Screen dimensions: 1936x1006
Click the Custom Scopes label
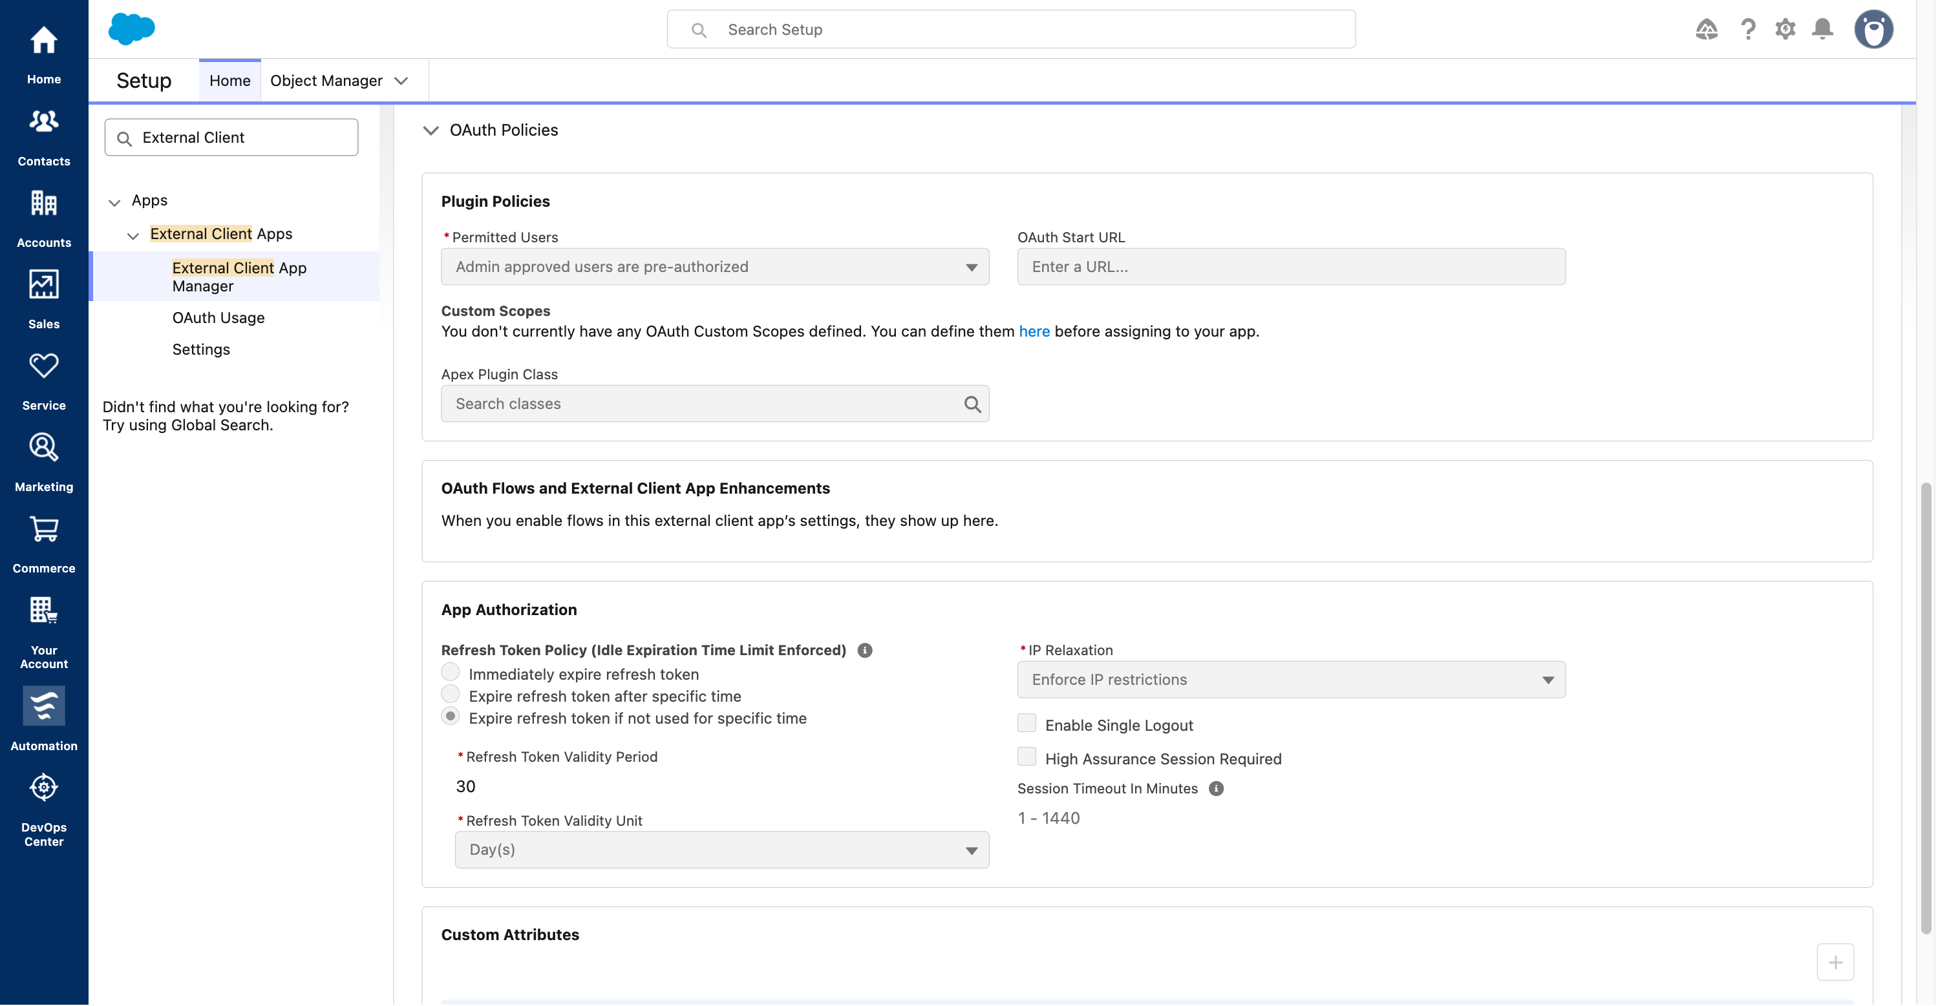click(x=495, y=311)
